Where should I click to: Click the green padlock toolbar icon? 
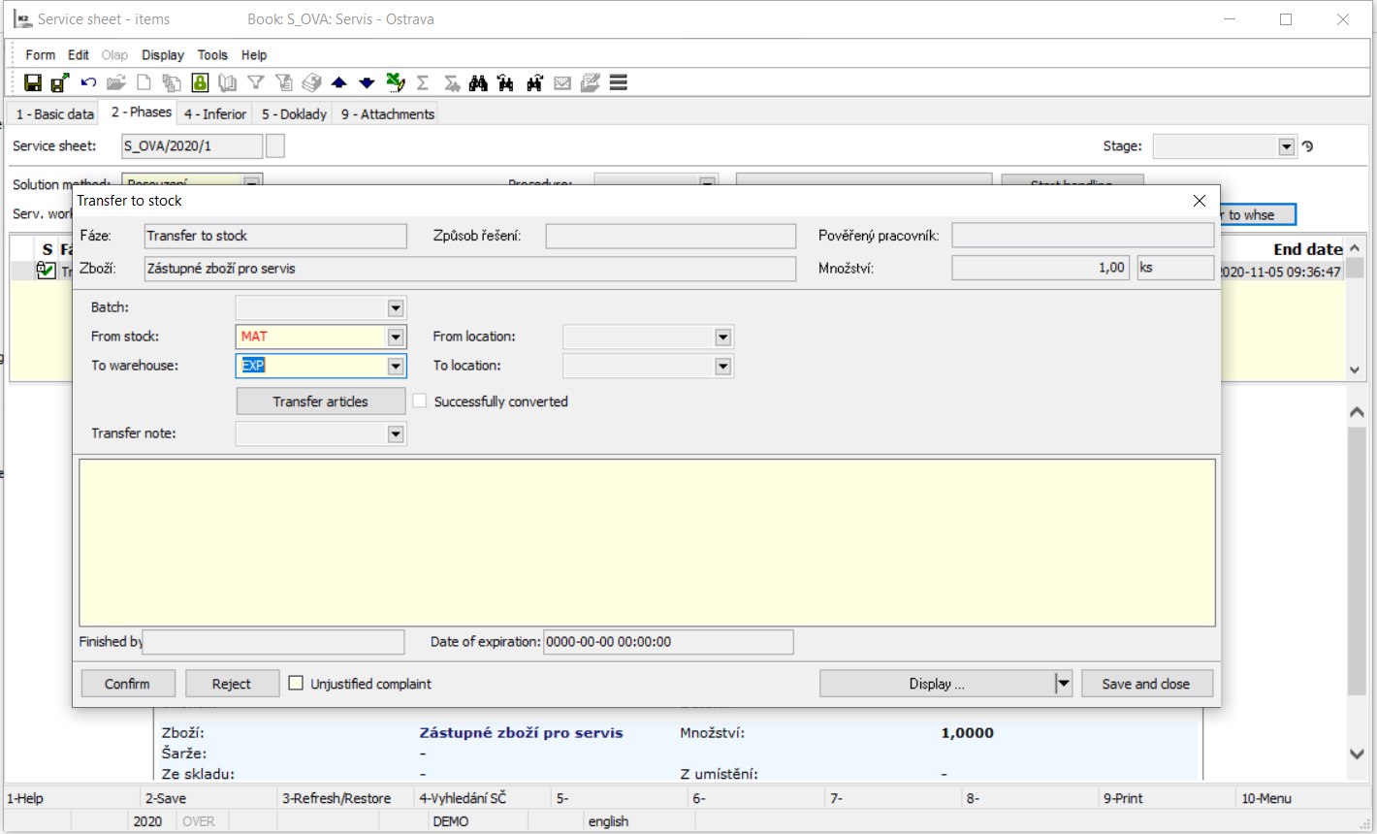pos(200,83)
